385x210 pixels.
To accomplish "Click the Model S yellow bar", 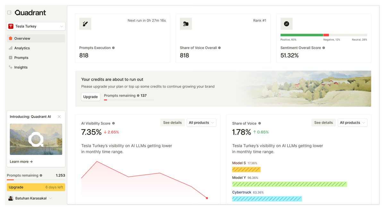I will pyautogui.click(x=246, y=170).
